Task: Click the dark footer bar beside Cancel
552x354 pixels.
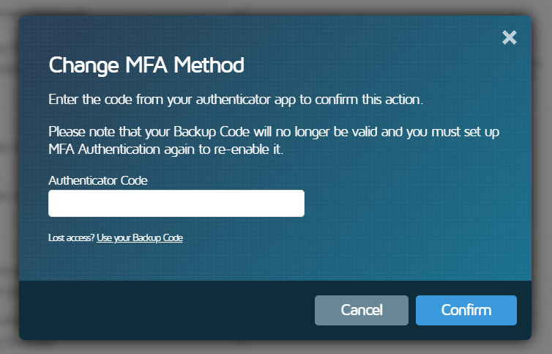Action: point(168,310)
